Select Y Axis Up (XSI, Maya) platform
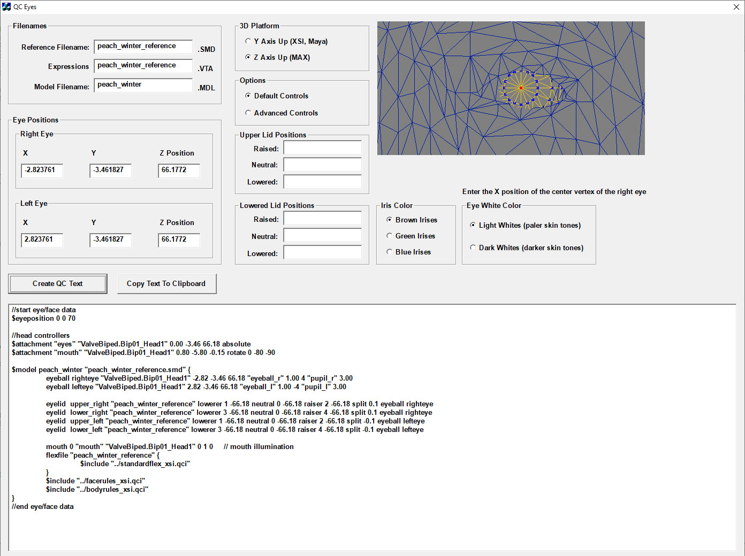Viewport: 745px width, 556px height. coord(248,41)
